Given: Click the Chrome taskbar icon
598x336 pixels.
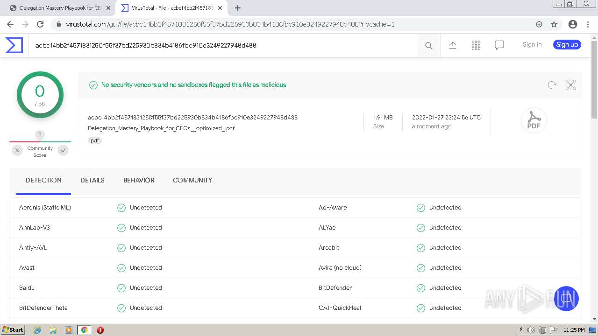Looking at the screenshot, I should (x=84, y=330).
